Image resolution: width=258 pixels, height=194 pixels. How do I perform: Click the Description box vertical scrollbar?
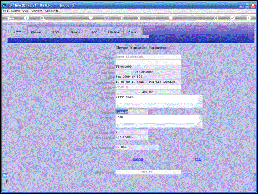point(201,101)
